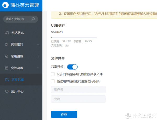Viewport: 157px width, 120px height.
Task: Click the 高级设置 list icon
Action: click(x=7, y=68)
